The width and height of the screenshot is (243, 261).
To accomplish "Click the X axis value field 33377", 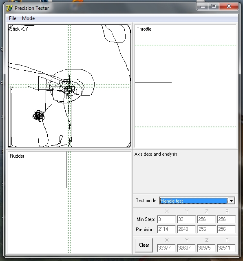I will 166,248.
